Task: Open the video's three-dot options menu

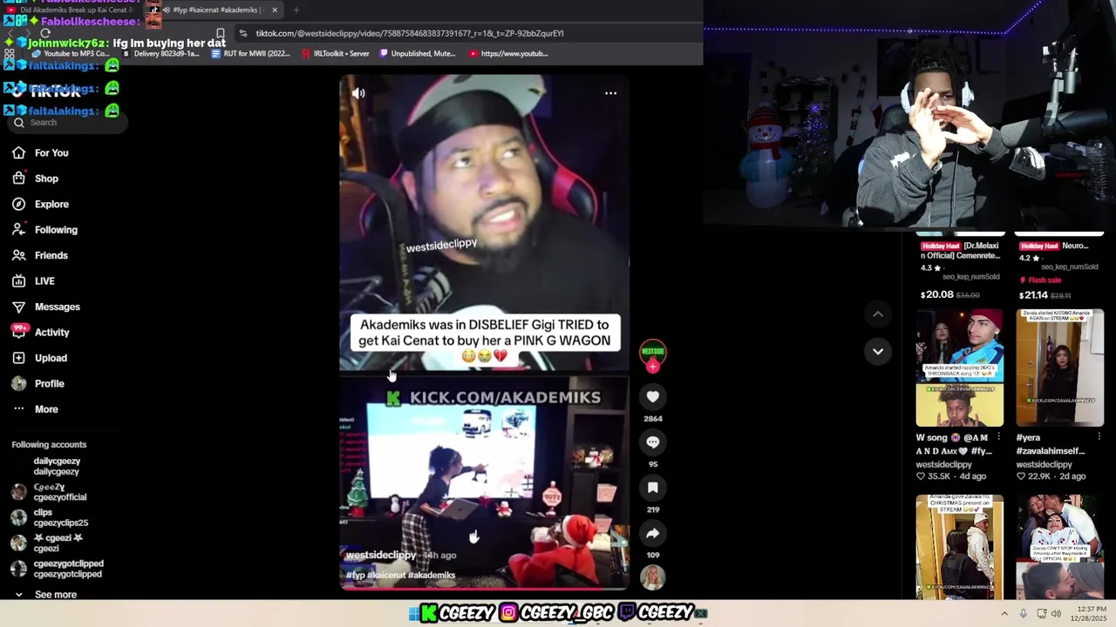Action: (x=611, y=92)
